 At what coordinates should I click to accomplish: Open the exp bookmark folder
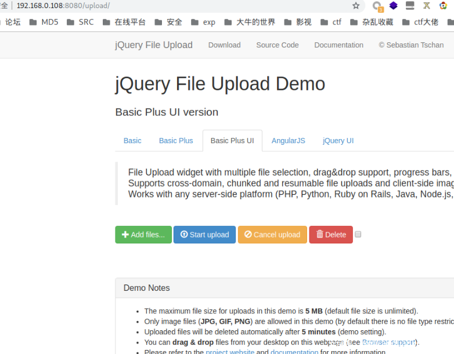tap(203, 22)
